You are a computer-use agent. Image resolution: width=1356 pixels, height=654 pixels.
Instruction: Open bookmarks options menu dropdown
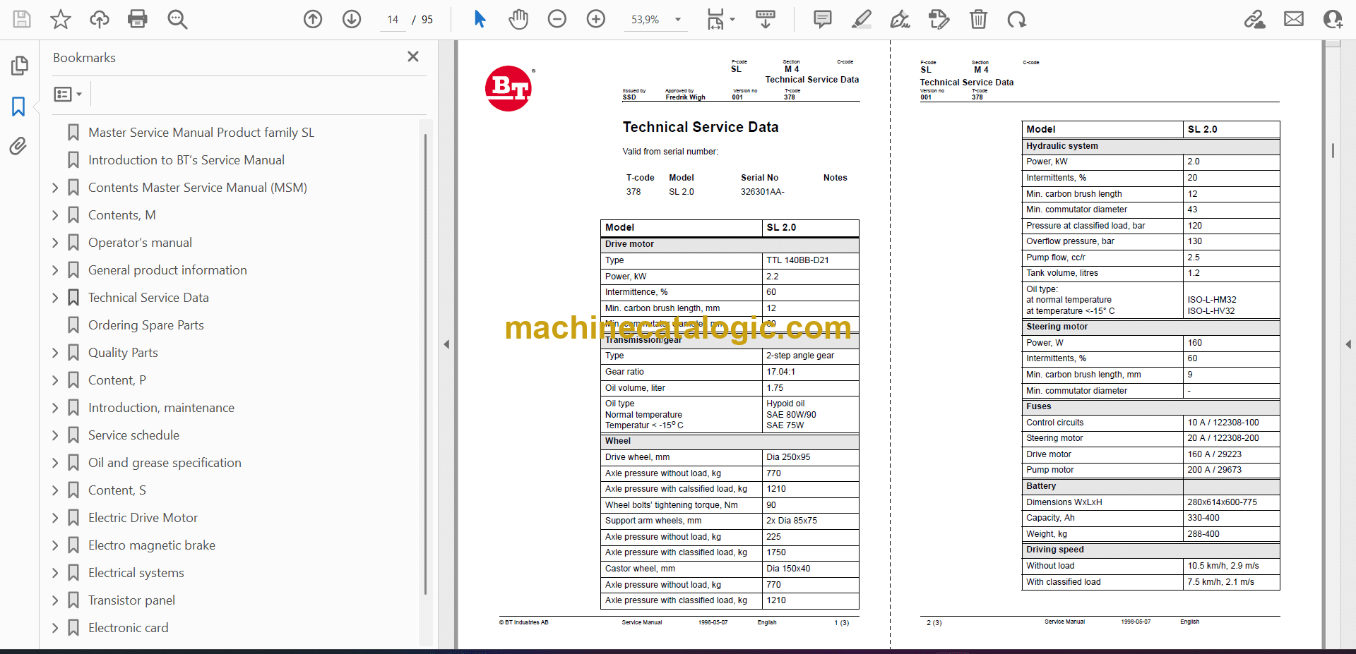tap(69, 94)
